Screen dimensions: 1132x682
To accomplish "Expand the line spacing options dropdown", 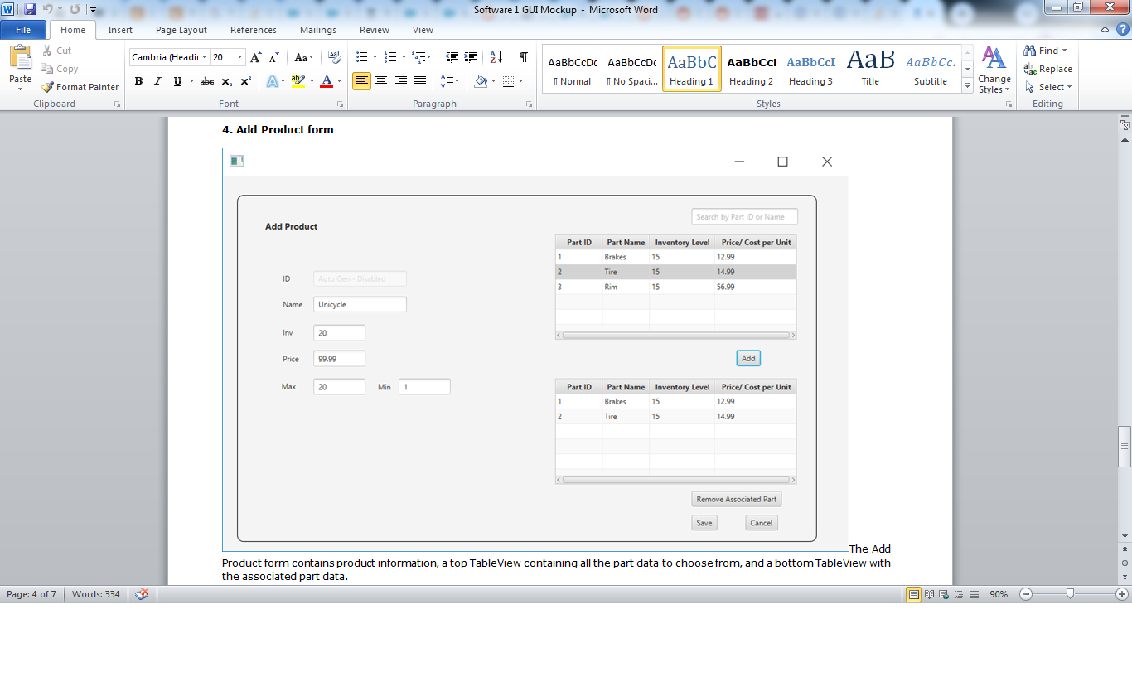I will pyautogui.click(x=457, y=80).
